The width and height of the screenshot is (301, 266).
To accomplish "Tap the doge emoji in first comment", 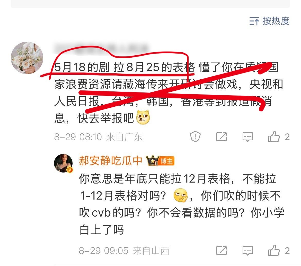I will pos(143,117).
